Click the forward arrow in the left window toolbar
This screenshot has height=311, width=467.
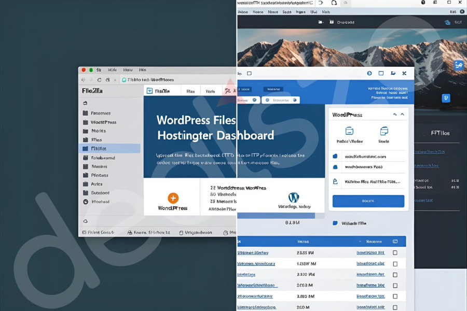click(91, 80)
